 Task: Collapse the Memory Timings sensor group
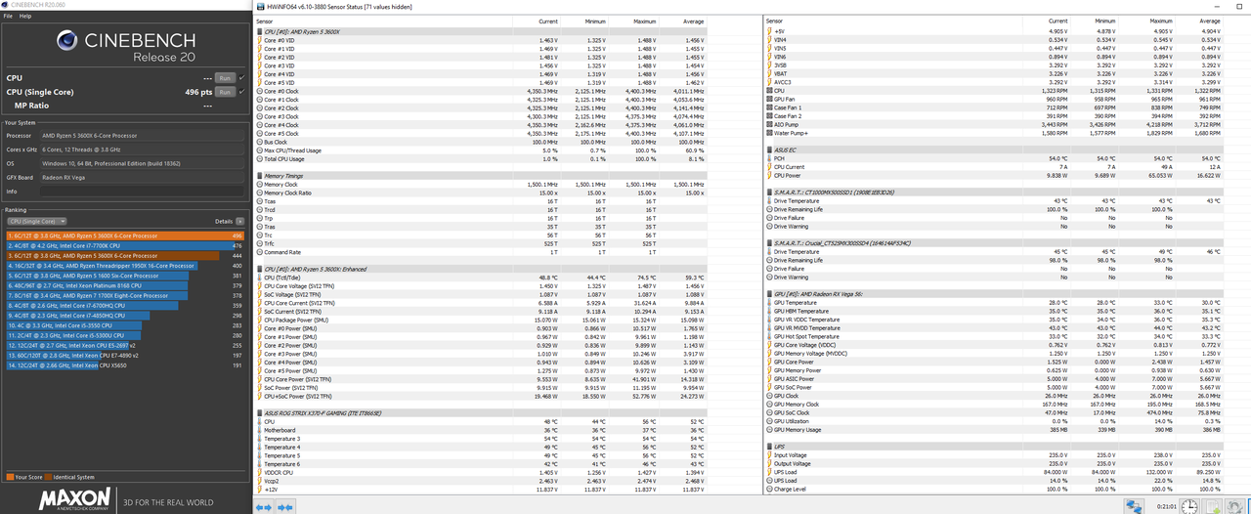(260, 176)
